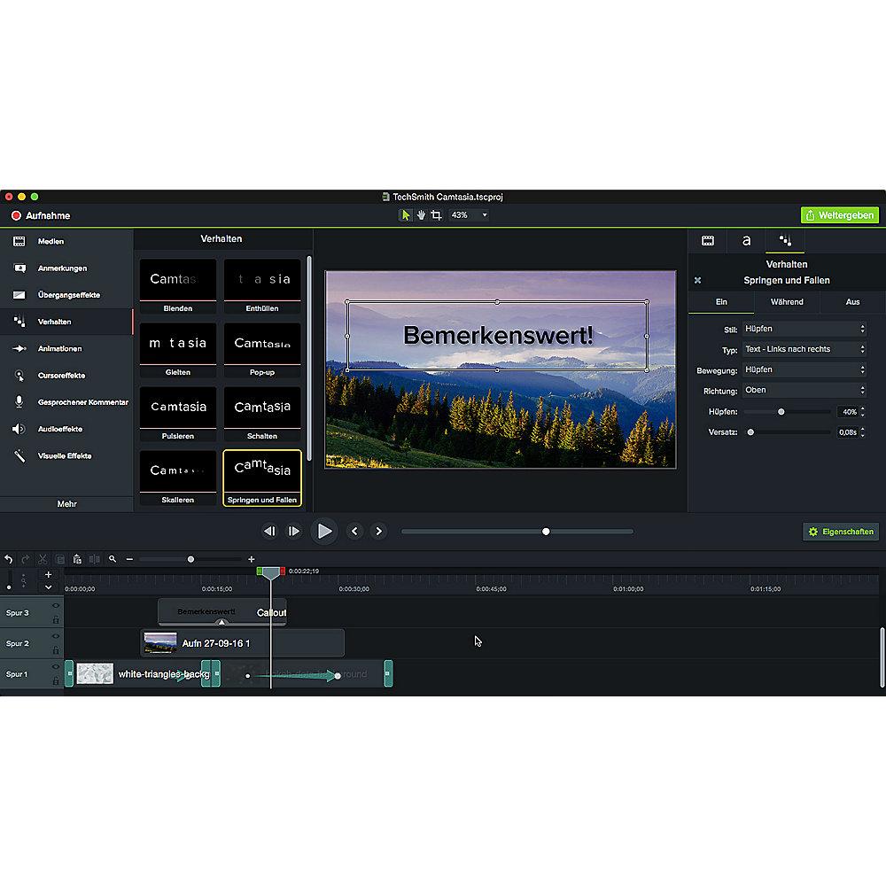Remove Springen und Fallen behavior with X

pos(697,281)
